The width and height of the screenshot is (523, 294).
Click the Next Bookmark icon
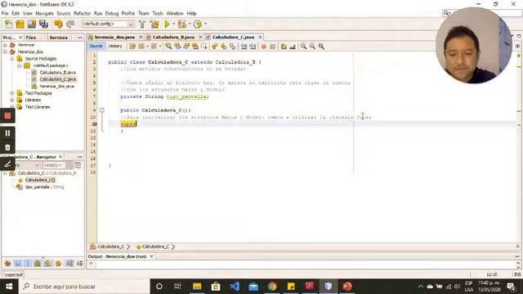[223, 47]
